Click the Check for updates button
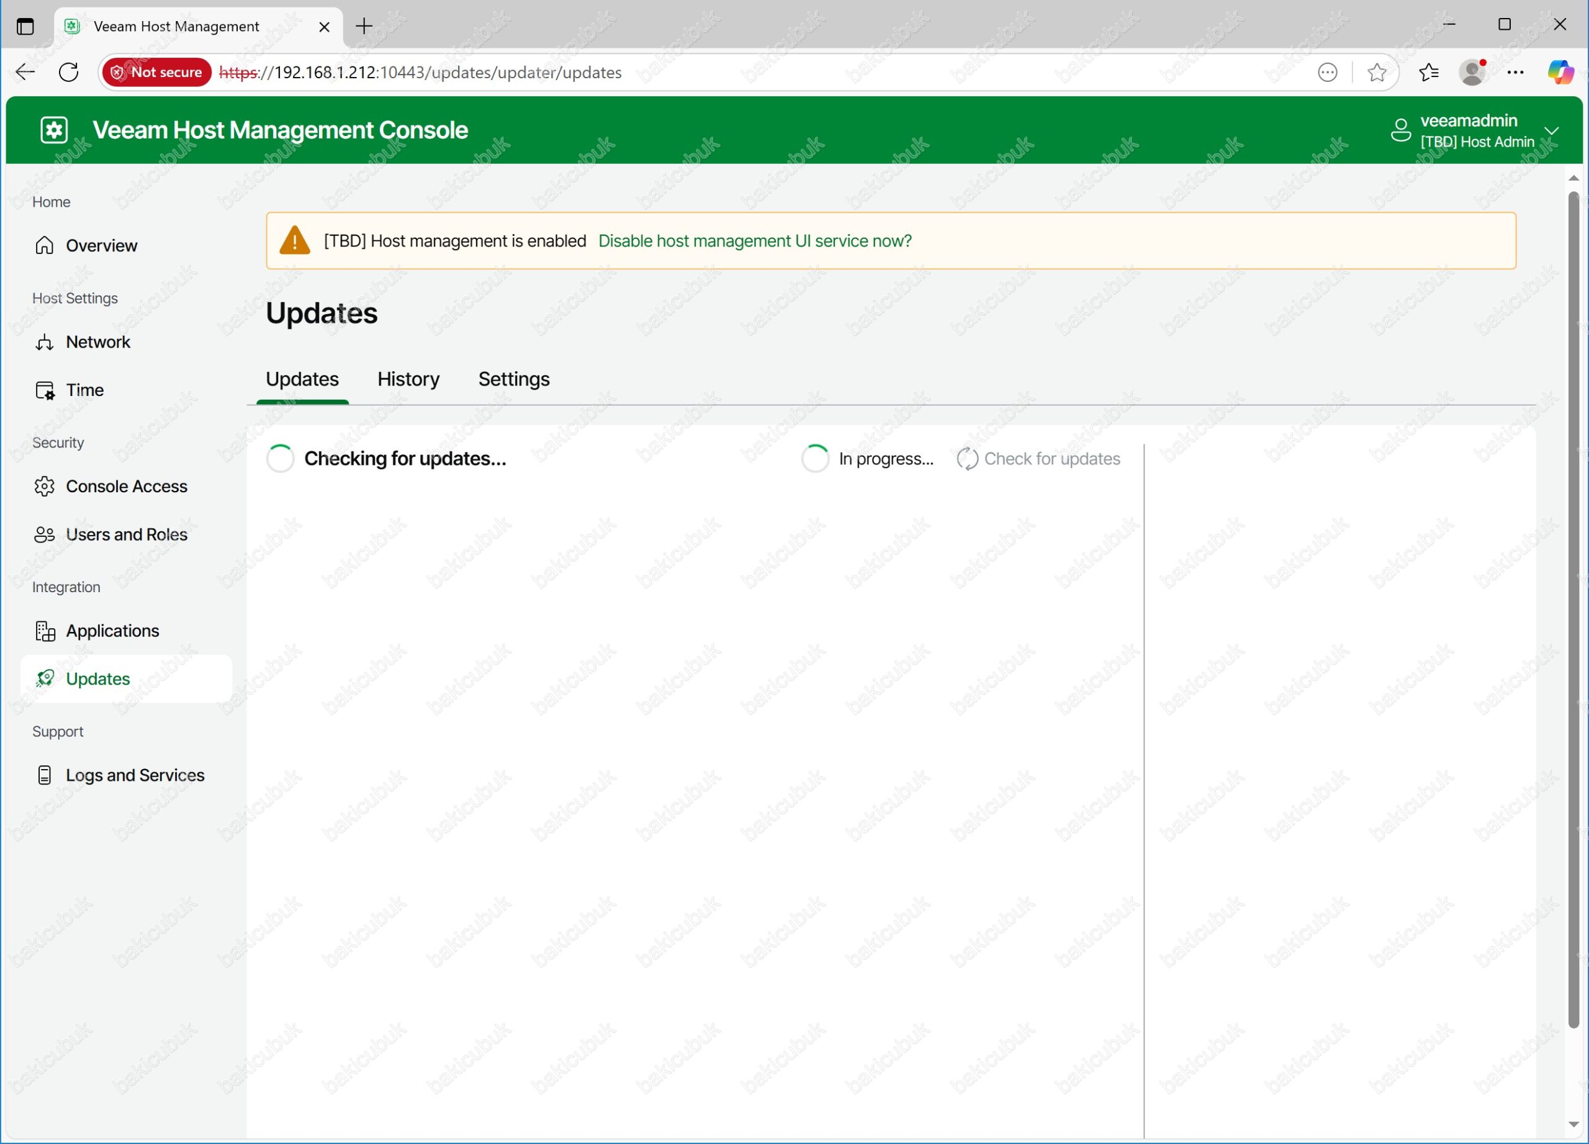 click(x=1038, y=459)
